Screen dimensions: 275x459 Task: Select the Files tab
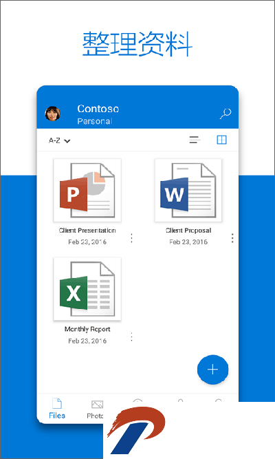click(x=57, y=408)
